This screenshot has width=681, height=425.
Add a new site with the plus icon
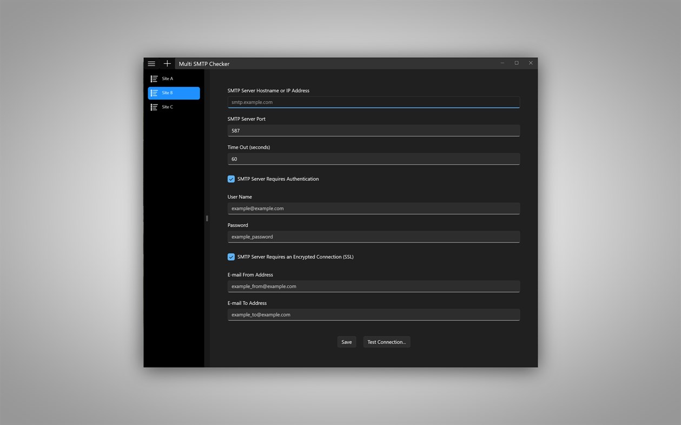[167, 63]
